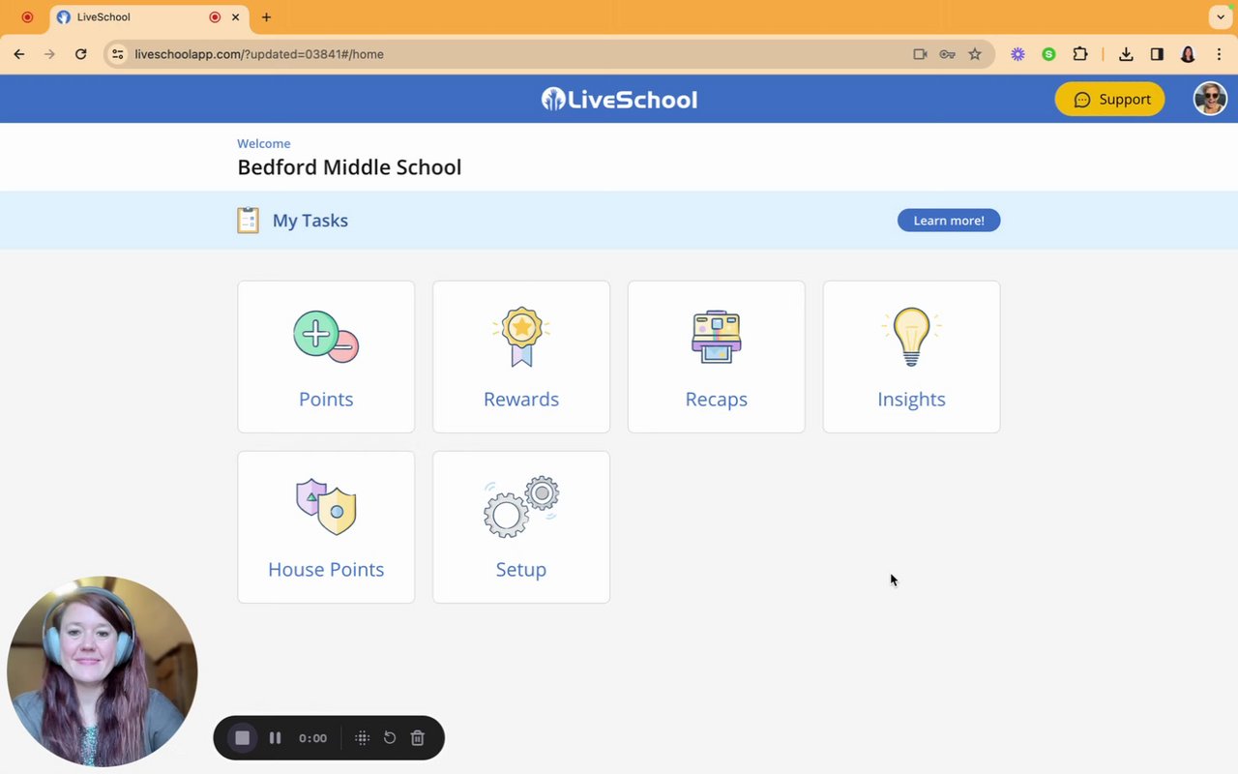The image size is (1238, 774).
Task: Open a new browser tab
Action: click(x=266, y=16)
